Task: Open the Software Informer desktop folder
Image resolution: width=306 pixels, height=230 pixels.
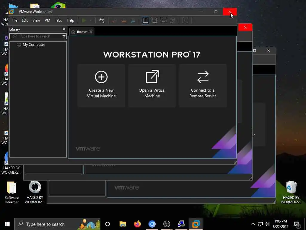Action: pos(12,192)
